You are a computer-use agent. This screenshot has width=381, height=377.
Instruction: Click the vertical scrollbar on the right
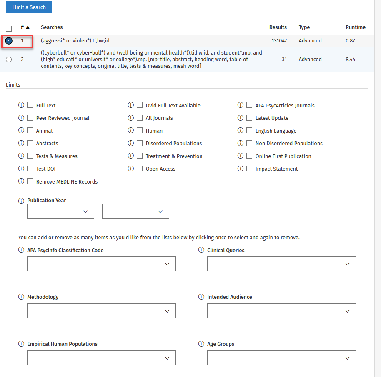[378, 187]
